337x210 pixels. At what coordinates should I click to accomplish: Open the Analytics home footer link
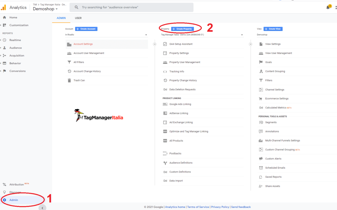pos(175,207)
